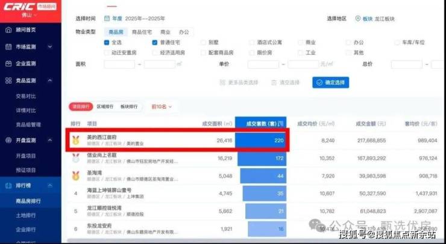Viewport: 446px width, 244px height.
Task: Switch to the 区域排行 tab
Action: [x=105, y=106]
